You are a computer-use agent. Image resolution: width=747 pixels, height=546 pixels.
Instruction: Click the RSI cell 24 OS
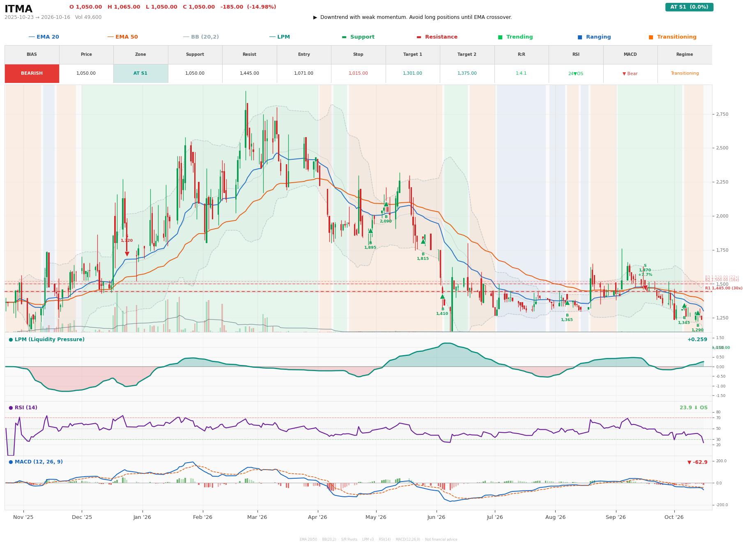click(575, 73)
